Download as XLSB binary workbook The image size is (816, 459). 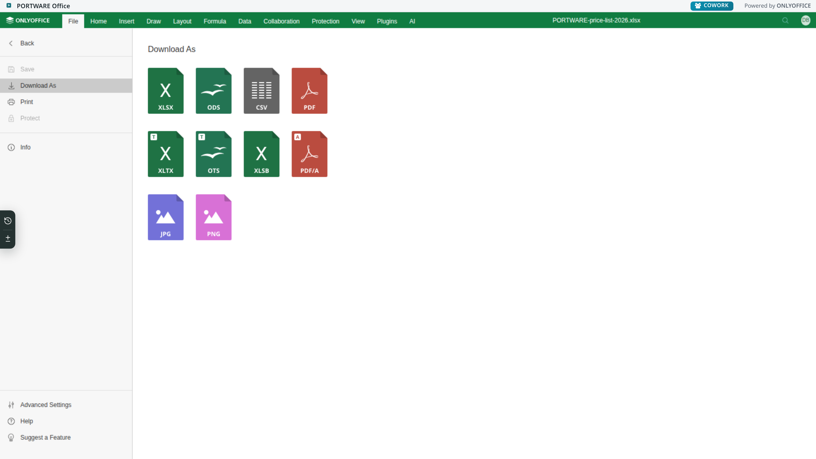click(x=261, y=154)
